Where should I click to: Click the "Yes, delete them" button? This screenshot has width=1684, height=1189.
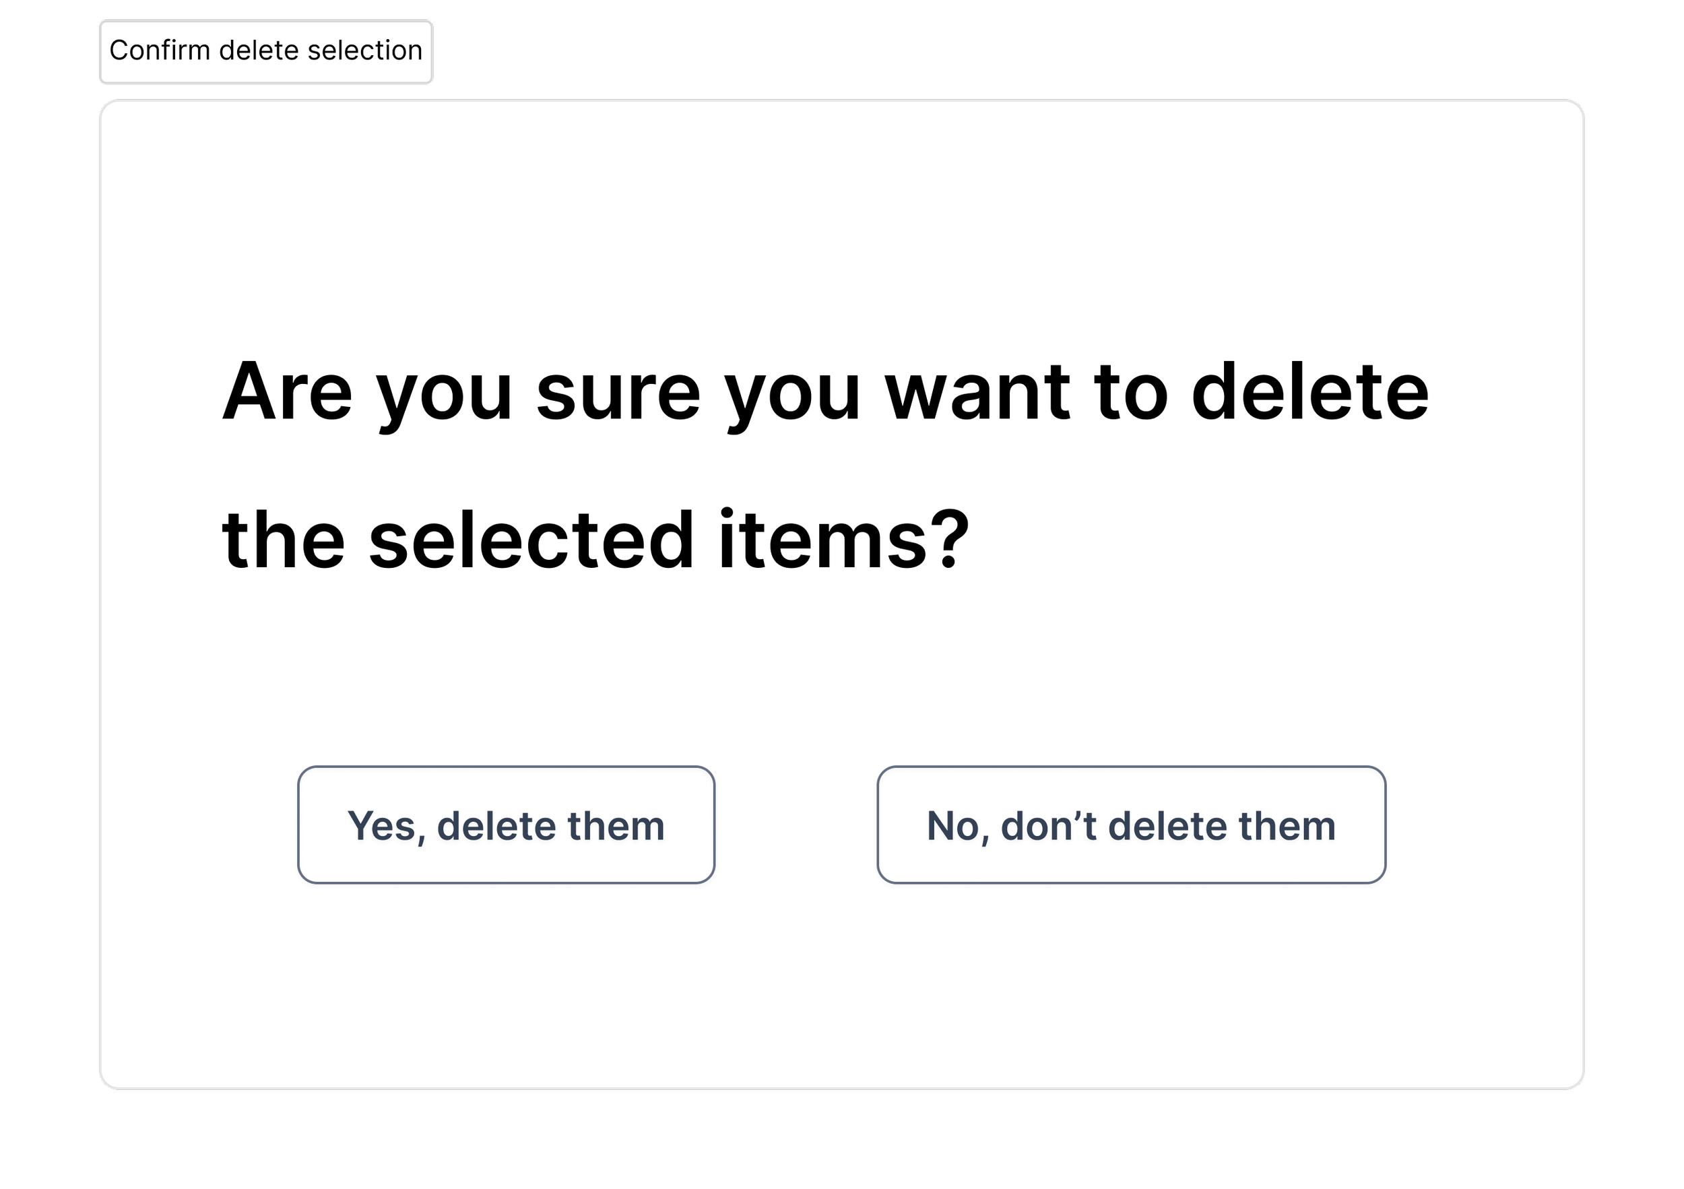tap(506, 825)
